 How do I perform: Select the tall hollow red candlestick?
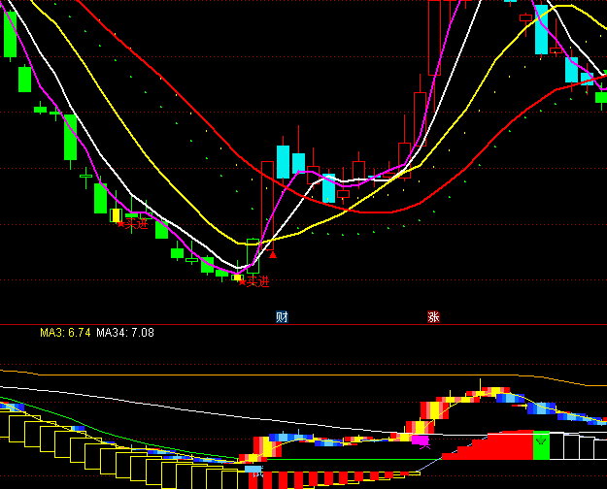(435, 37)
